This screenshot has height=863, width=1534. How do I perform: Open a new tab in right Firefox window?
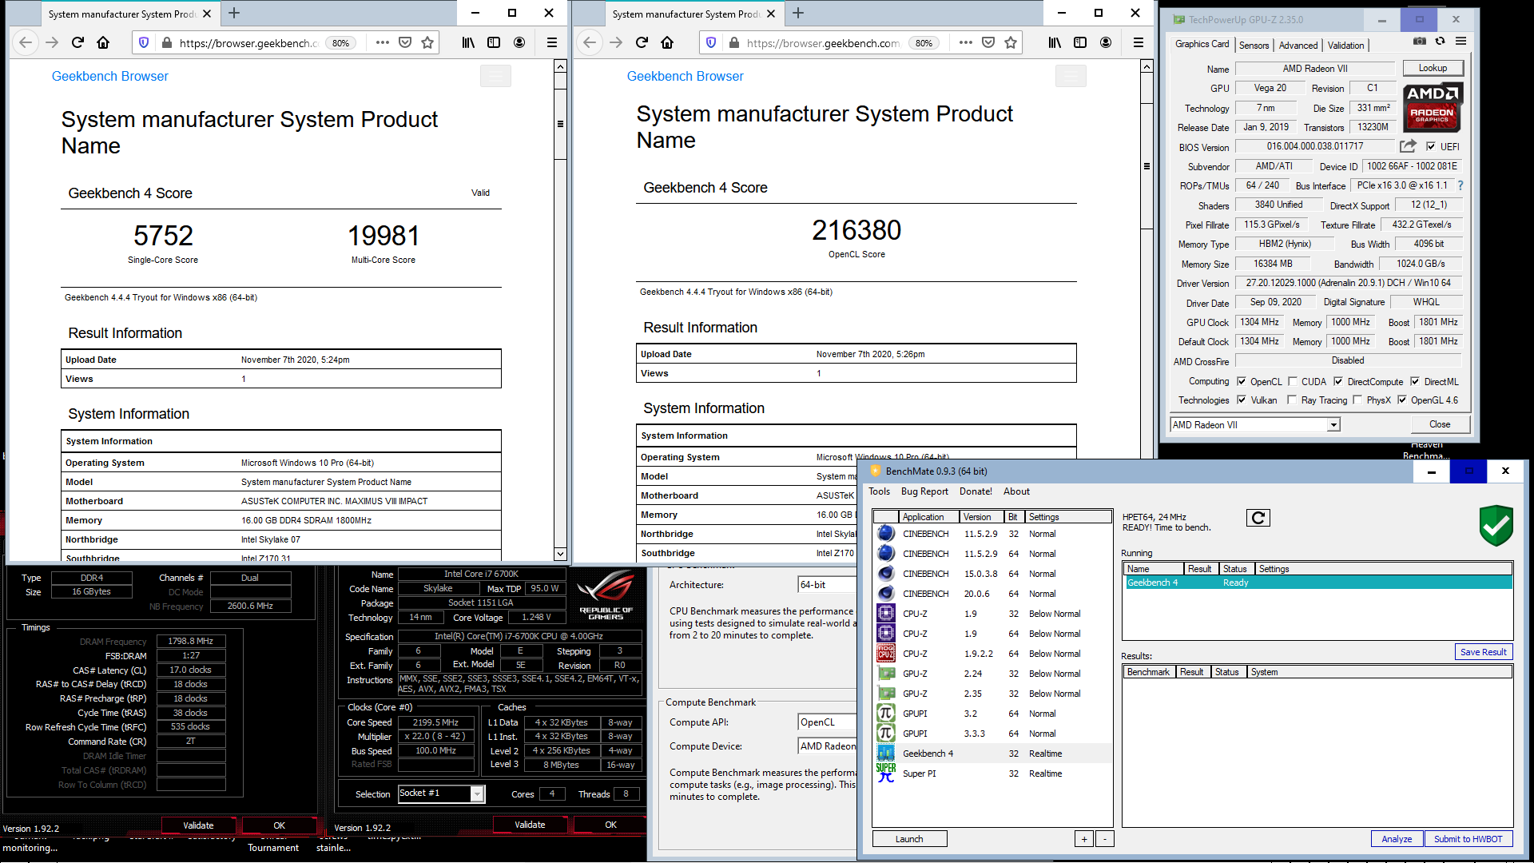click(798, 13)
